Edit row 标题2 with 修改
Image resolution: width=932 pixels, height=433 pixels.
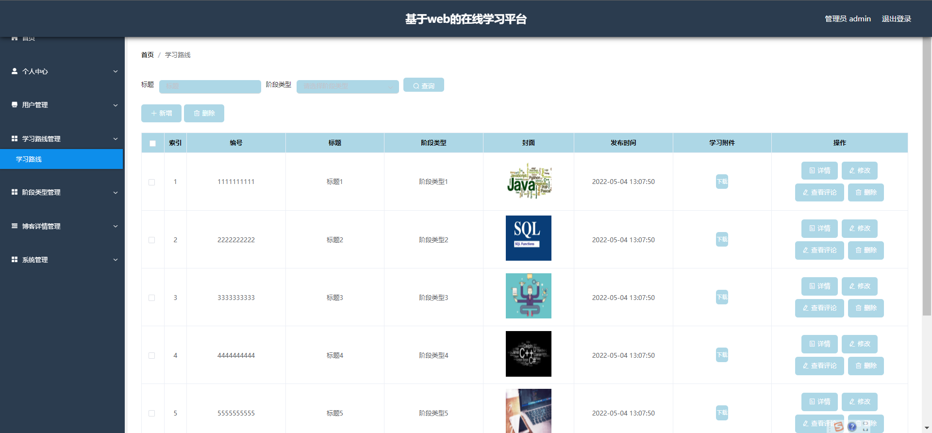tap(860, 228)
